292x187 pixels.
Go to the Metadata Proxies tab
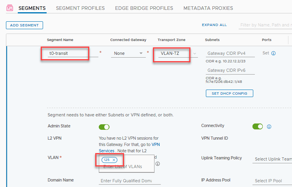pos(208,8)
